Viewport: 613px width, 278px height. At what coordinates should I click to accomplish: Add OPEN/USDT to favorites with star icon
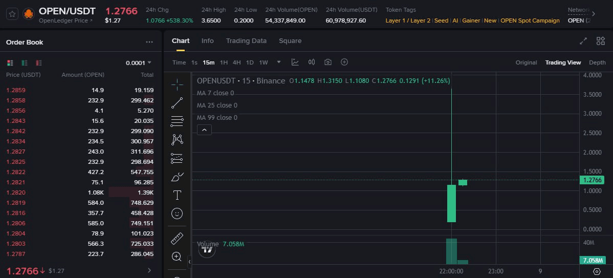tap(12, 14)
